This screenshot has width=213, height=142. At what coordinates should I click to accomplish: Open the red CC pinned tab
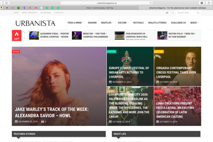tap(13, 8)
